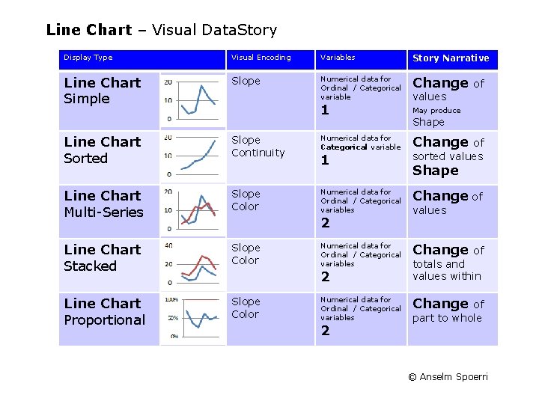Screen dimensions: 539x404
Task: Click the slide title Line Chart heading
Action: coord(161,30)
